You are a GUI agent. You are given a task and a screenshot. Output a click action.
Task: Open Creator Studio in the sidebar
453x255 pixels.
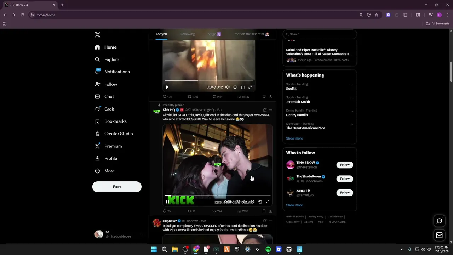(114, 134)
